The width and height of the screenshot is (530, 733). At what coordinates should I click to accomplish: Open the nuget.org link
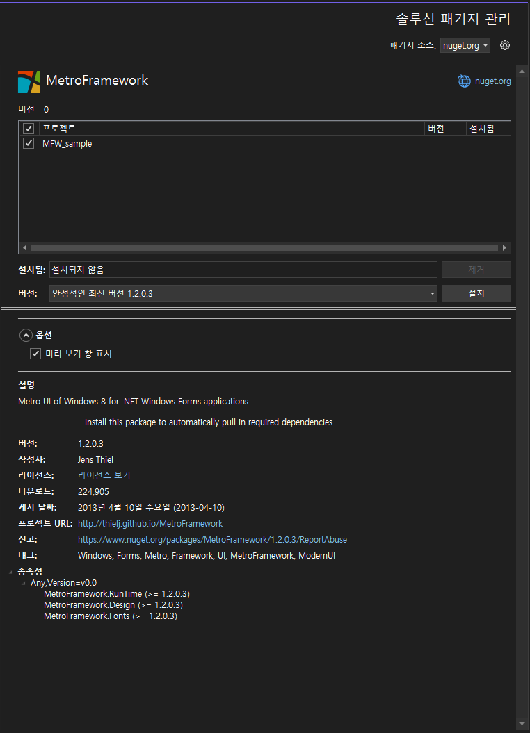point(492,81)
